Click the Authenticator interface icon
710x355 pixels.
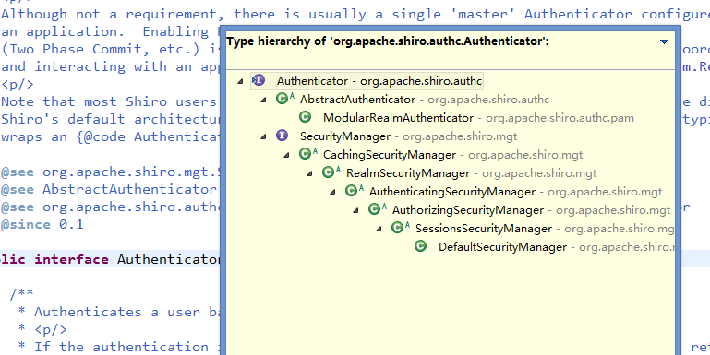(259, 81)
